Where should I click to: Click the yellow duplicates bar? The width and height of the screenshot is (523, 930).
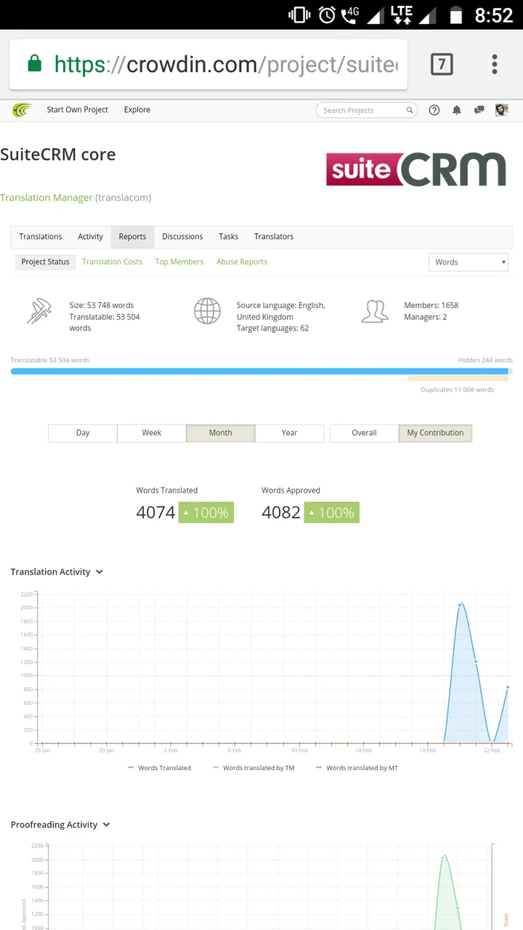tap(458, 379)
